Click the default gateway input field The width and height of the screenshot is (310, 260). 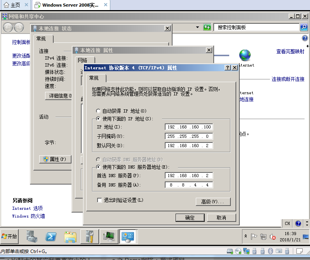(x=189, y=145)
